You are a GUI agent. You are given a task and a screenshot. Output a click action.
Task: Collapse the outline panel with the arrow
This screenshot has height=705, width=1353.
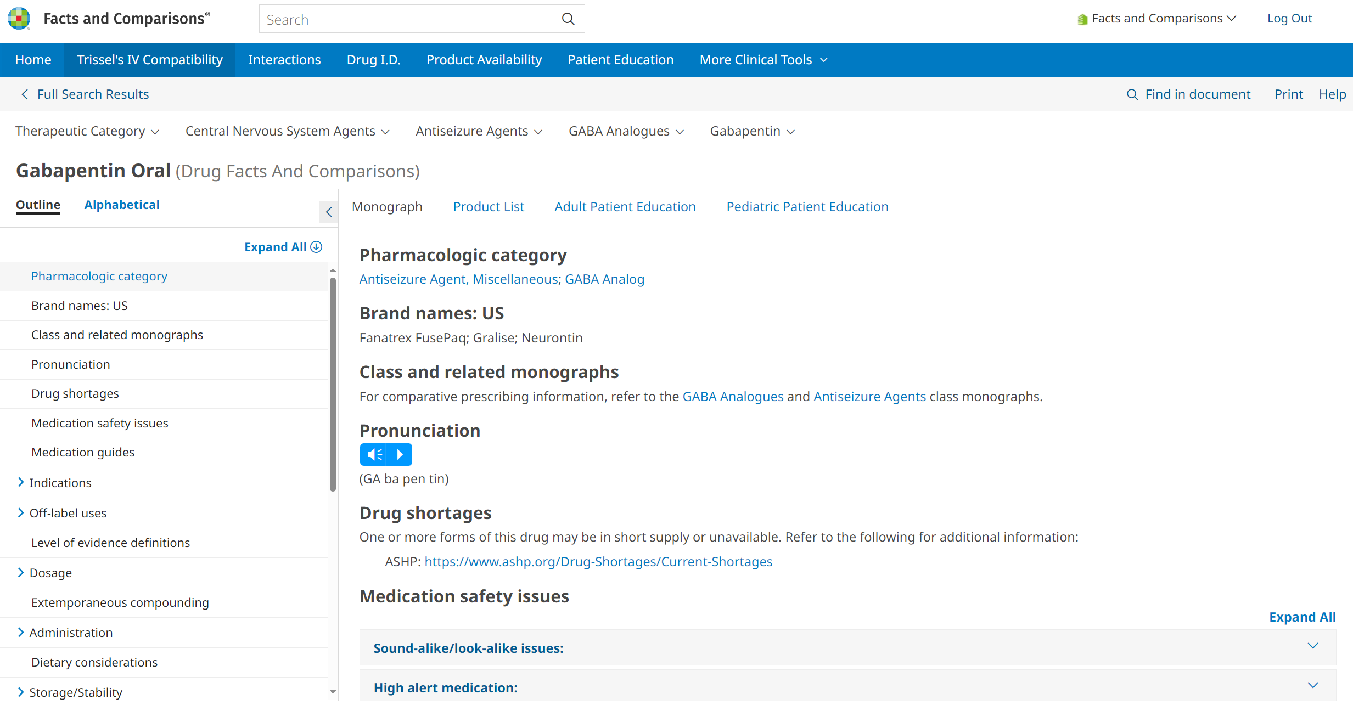coord(329,212)
